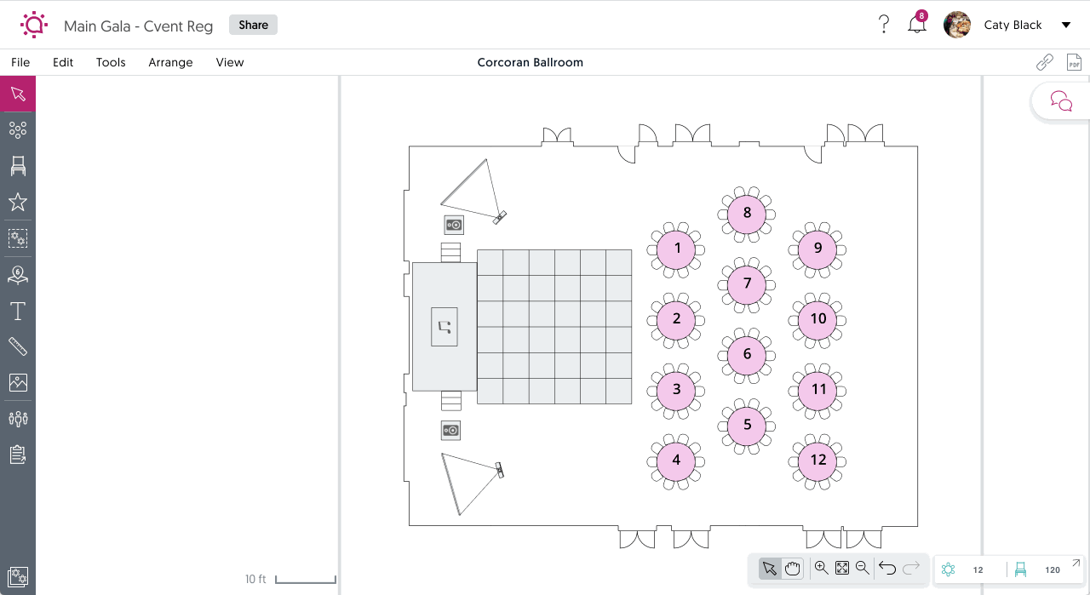
Task: Click the share link chain icon
Action: tap(1044, 61)
